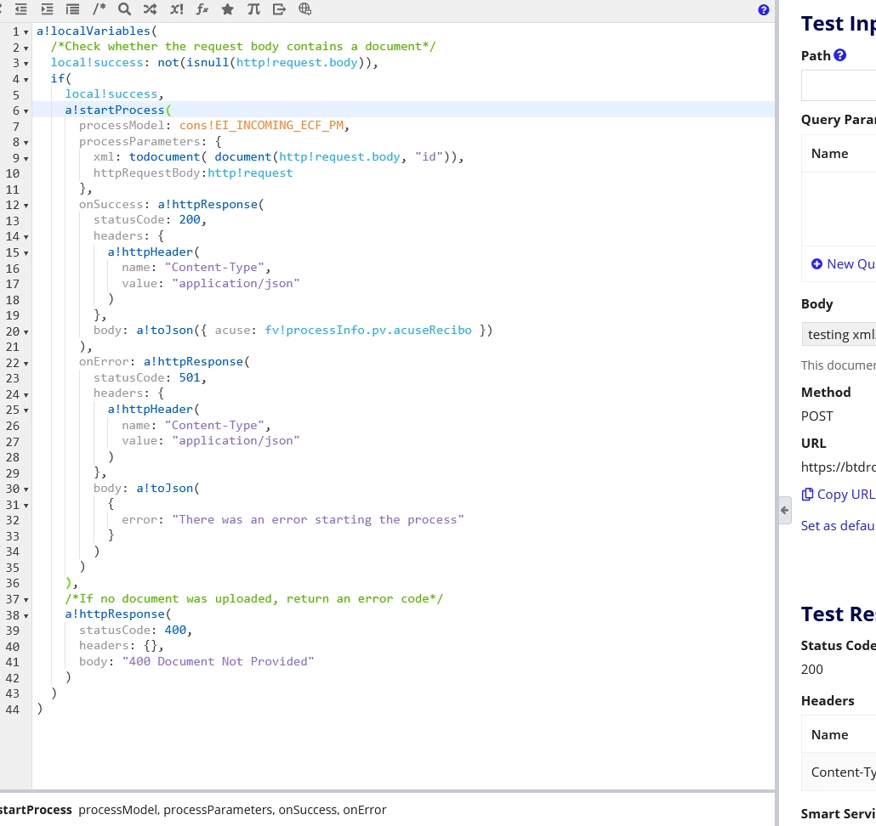Click line number 44 in gutter
876x826 pixels.
click(12, 710)
